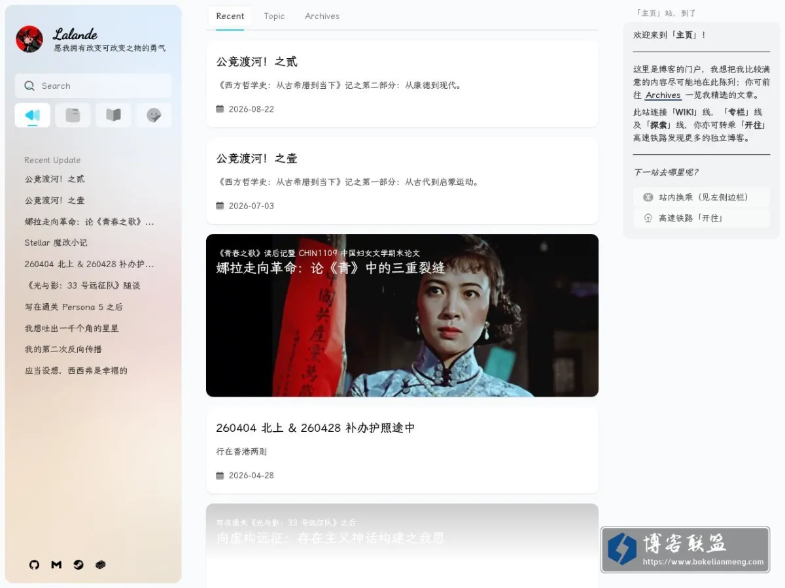Viewport: 785px width, 588px height.
Task: Open the GitHub profile icon
Action: [35, 564]
